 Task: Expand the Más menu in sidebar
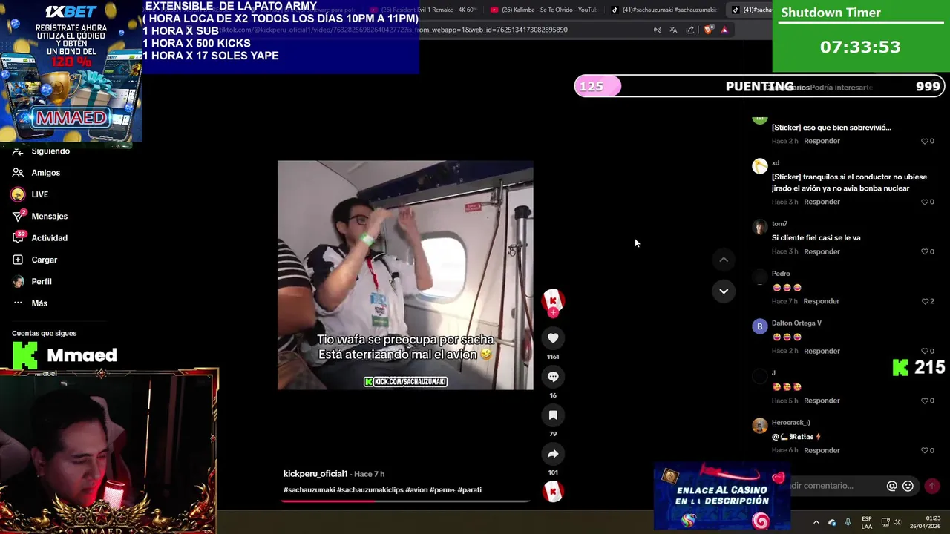pyautogui.click(x=30, y=303)
